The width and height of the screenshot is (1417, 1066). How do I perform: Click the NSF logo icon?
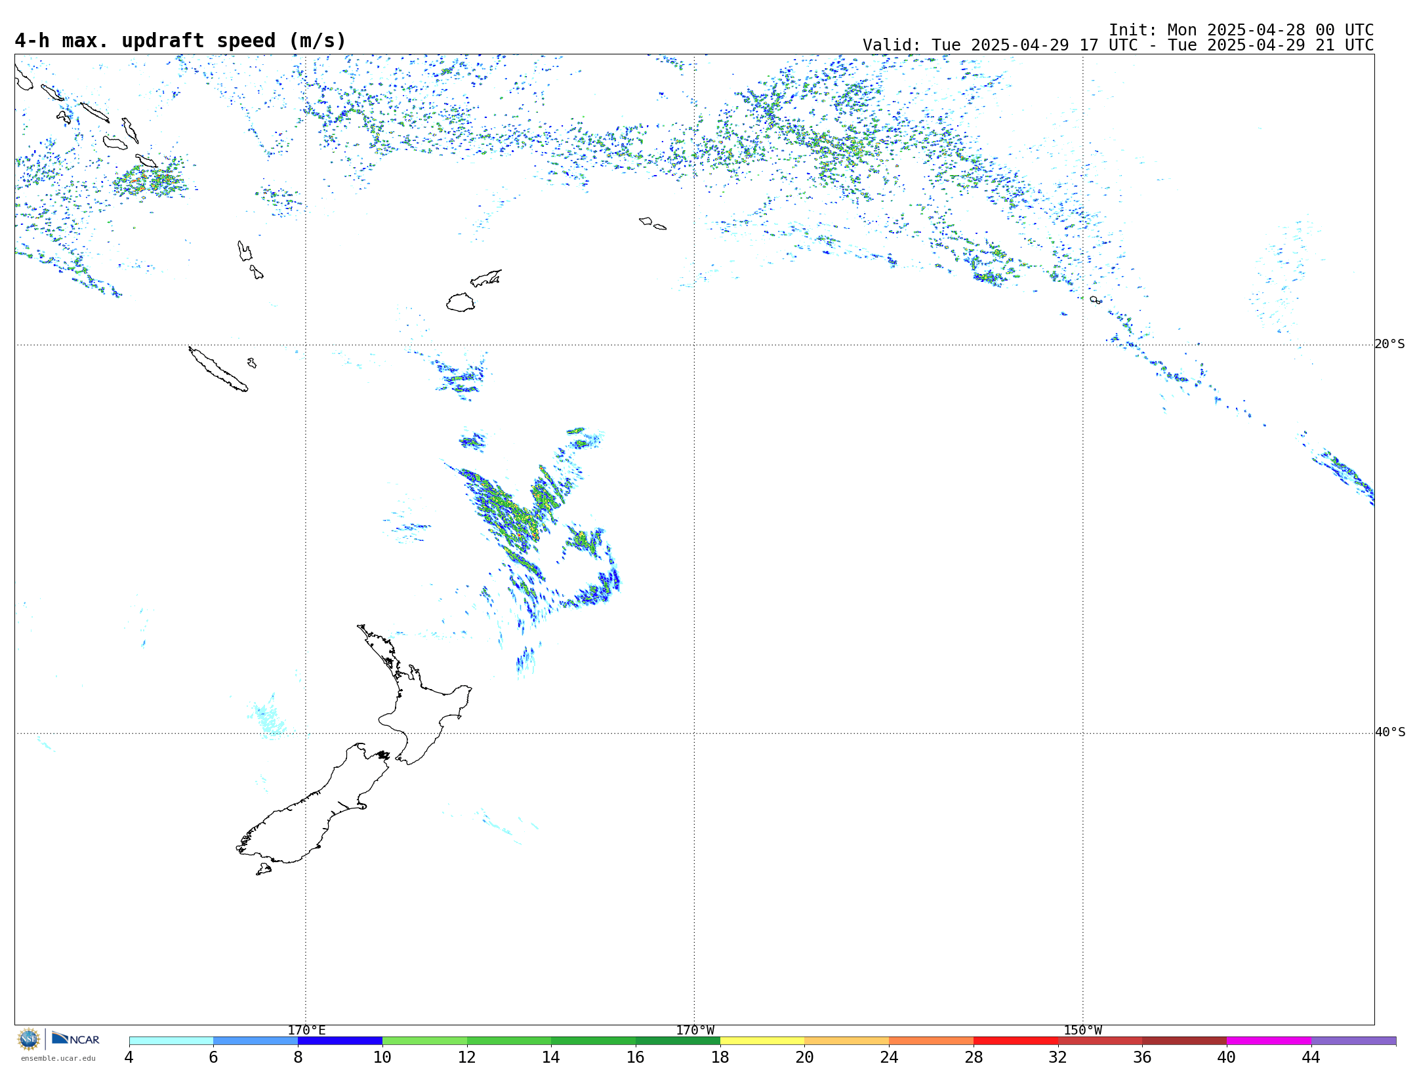[29, 1039]
